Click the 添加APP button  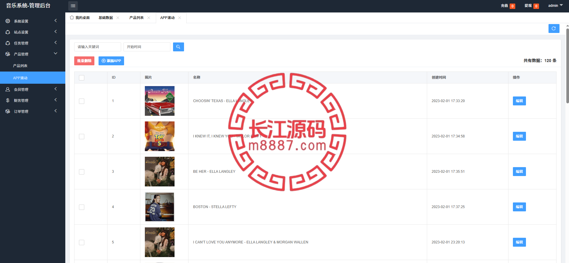(x=111, y=61)
